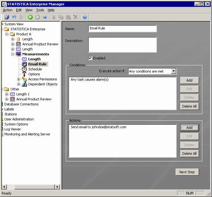The width and height of the screenshot is (212, 197).
Task: Click the yellow Length database cylinder icon
Action: 19,39
